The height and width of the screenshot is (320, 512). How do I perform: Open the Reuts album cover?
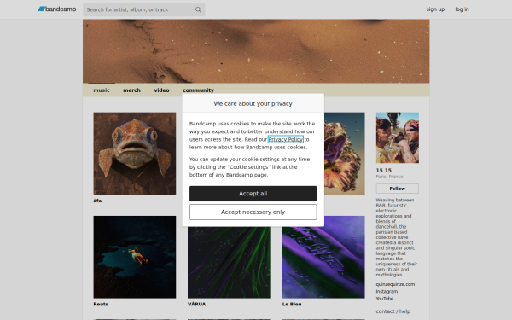(x=135, y=257)
